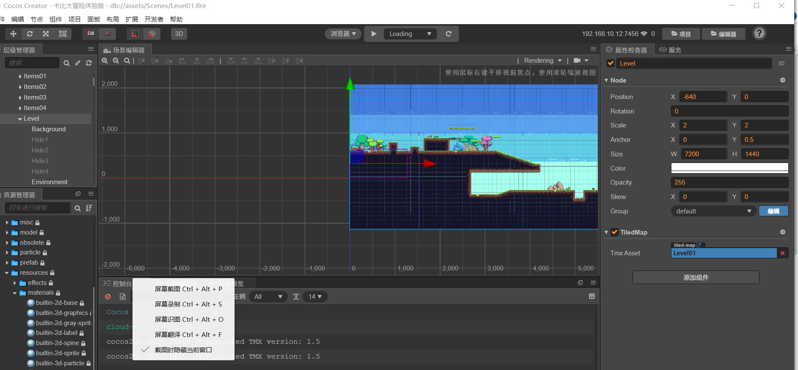Open the Group default dropdown
798x370 pixels.
tap(713, 211)
